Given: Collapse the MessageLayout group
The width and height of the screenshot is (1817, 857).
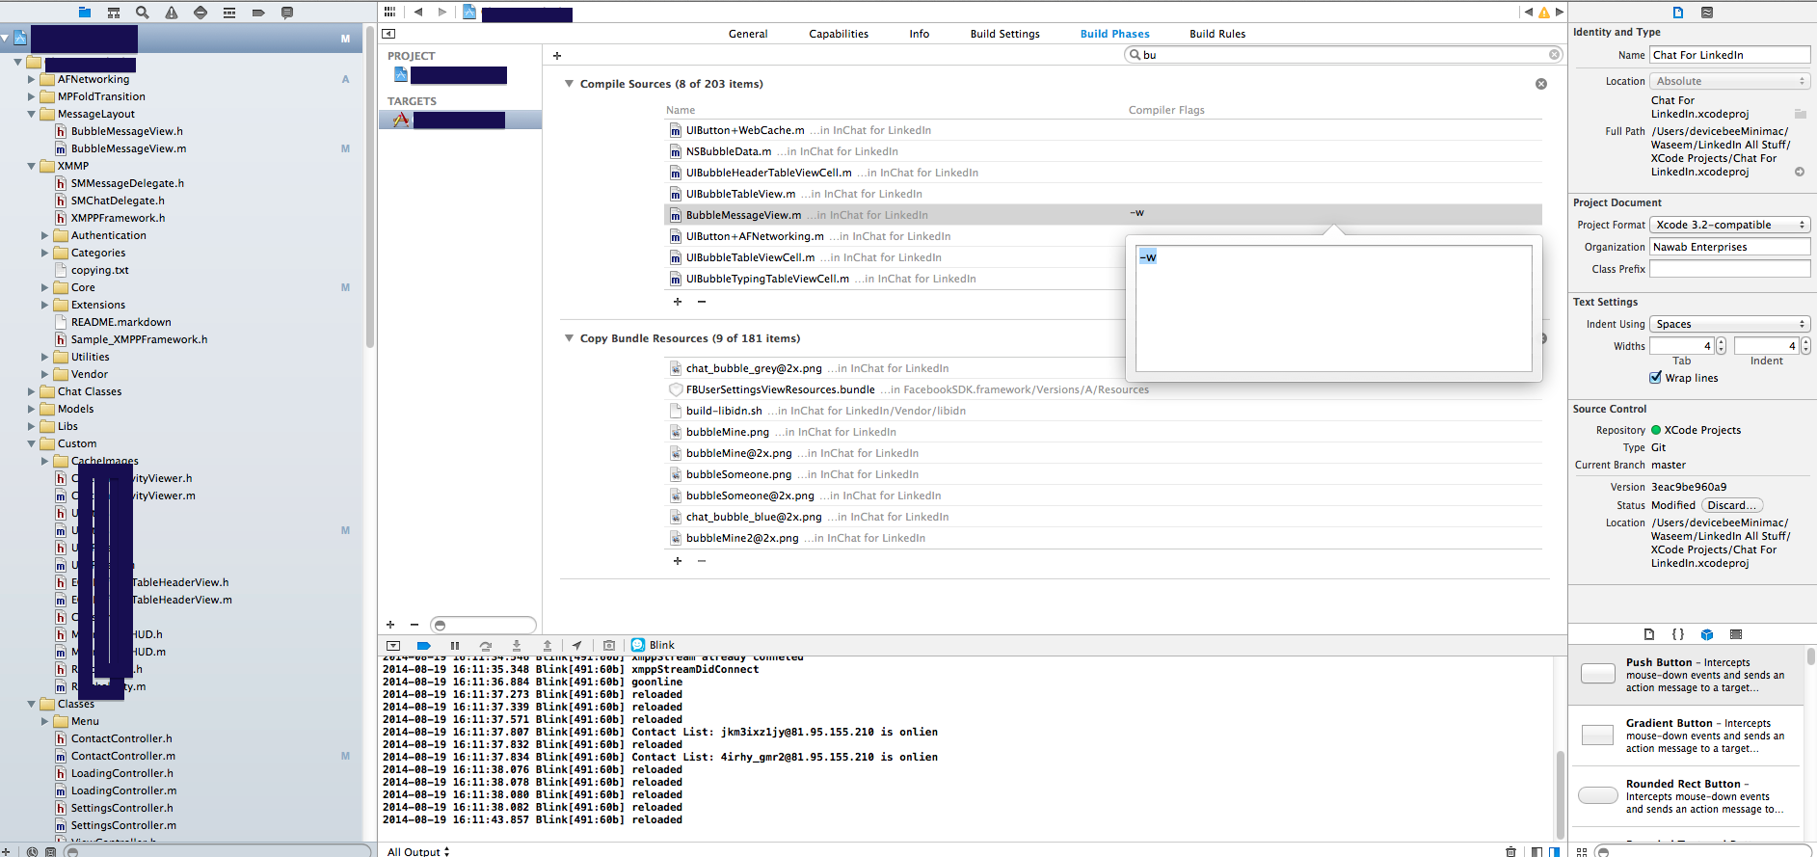Looking at the screenshot, I should pos(31,114).
